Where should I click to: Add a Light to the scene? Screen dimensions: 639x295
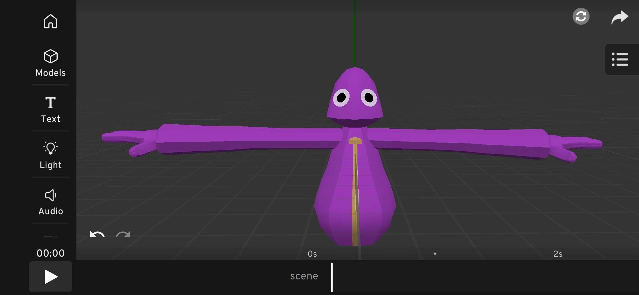51,155
